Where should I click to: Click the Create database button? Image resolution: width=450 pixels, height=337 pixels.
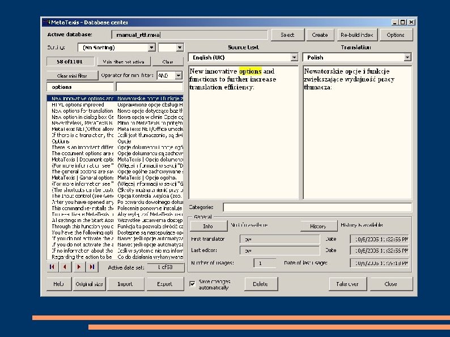(320, 35)
